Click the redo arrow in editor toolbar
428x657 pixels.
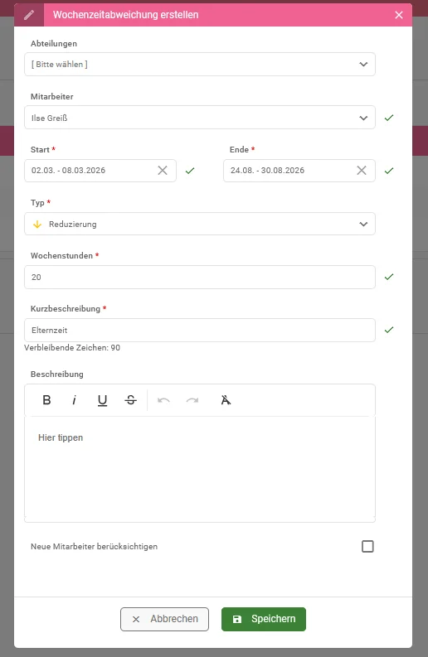[x=192, y=400]
